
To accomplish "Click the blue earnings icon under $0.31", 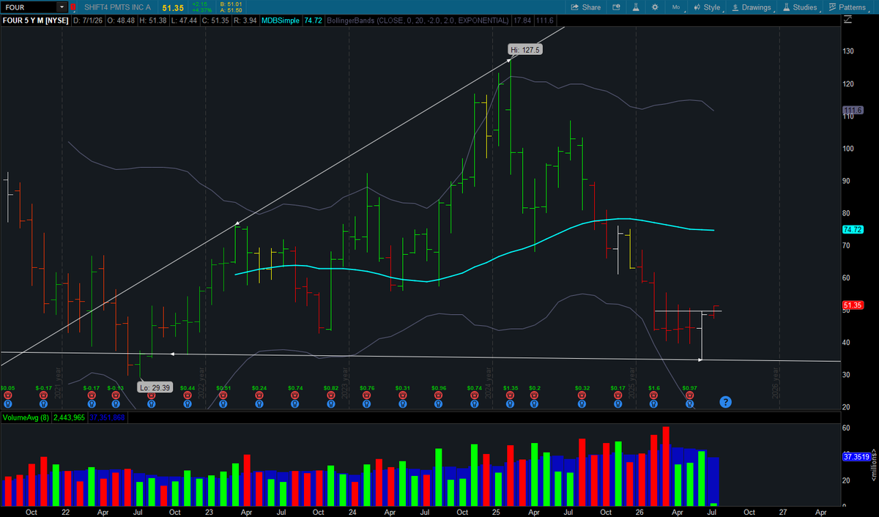I will 403,403.
